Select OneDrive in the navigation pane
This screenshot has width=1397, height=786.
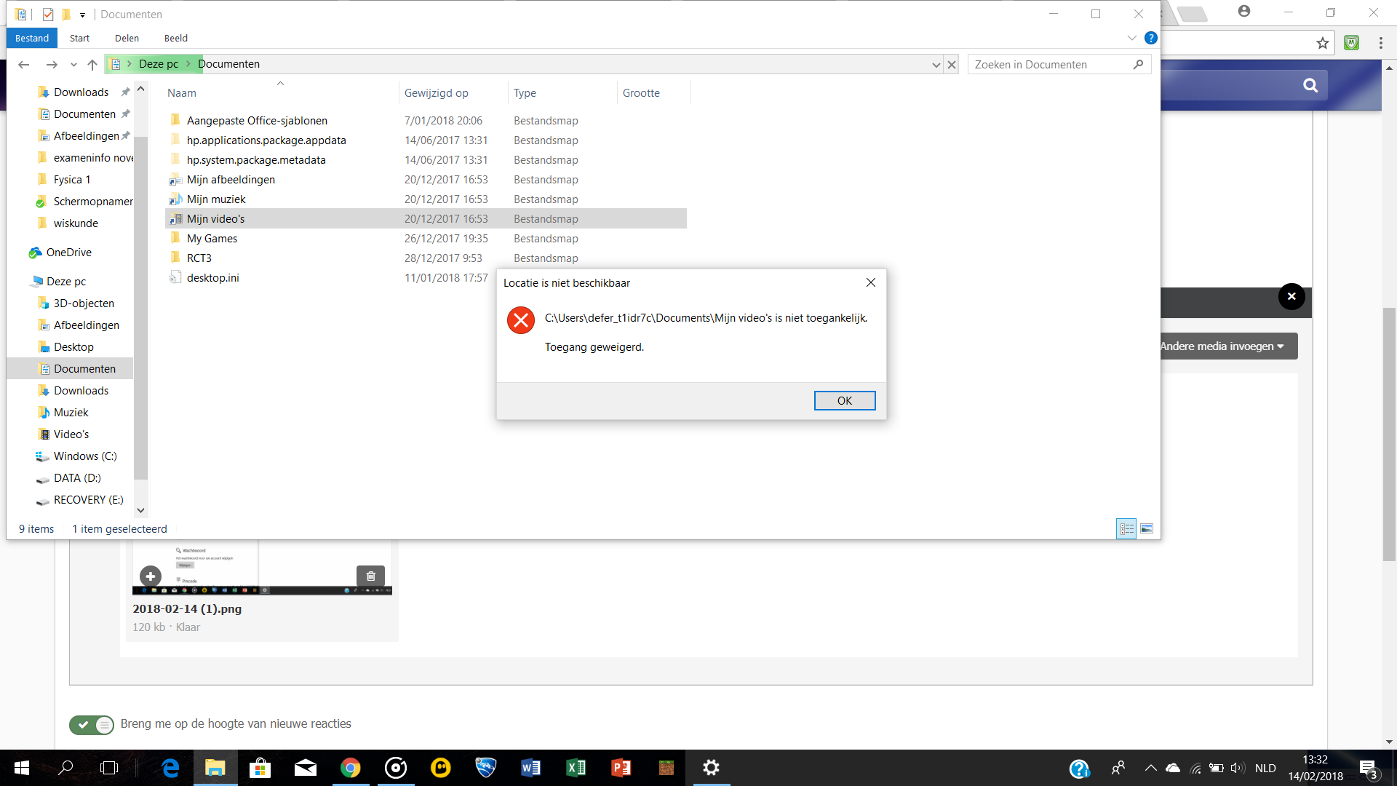pyautogui.click(x=68, y=253)
